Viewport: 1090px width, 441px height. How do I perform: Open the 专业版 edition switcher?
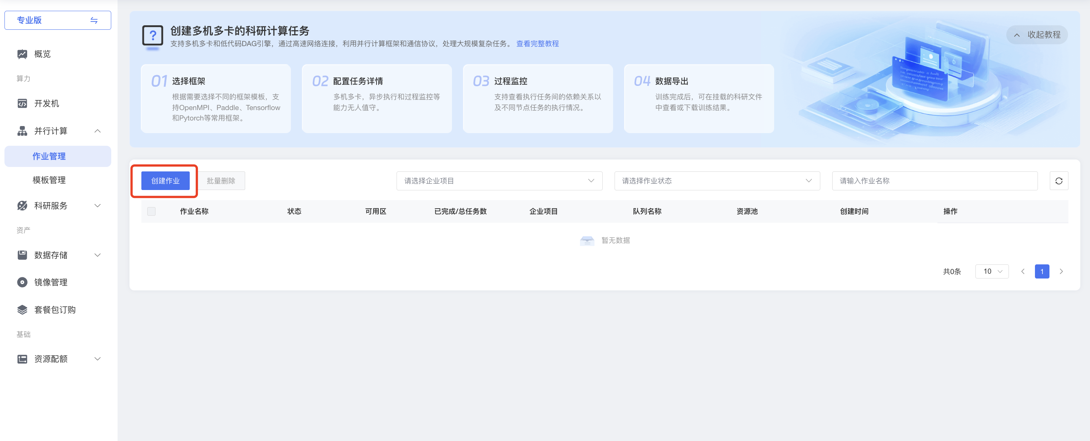(58, 20)
